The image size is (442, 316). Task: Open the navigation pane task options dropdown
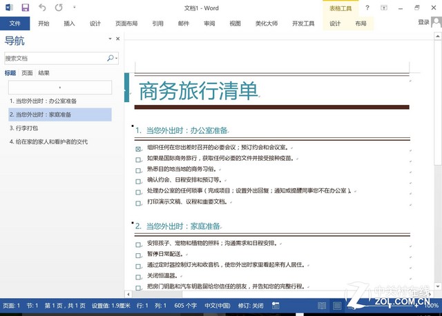tap(108, 40)
